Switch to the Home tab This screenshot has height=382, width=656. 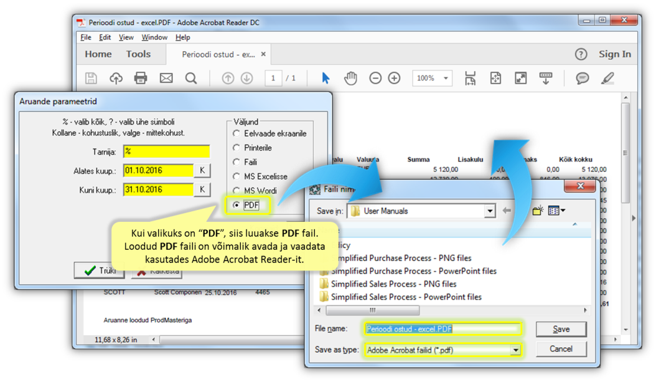click(x=98, y=54)
